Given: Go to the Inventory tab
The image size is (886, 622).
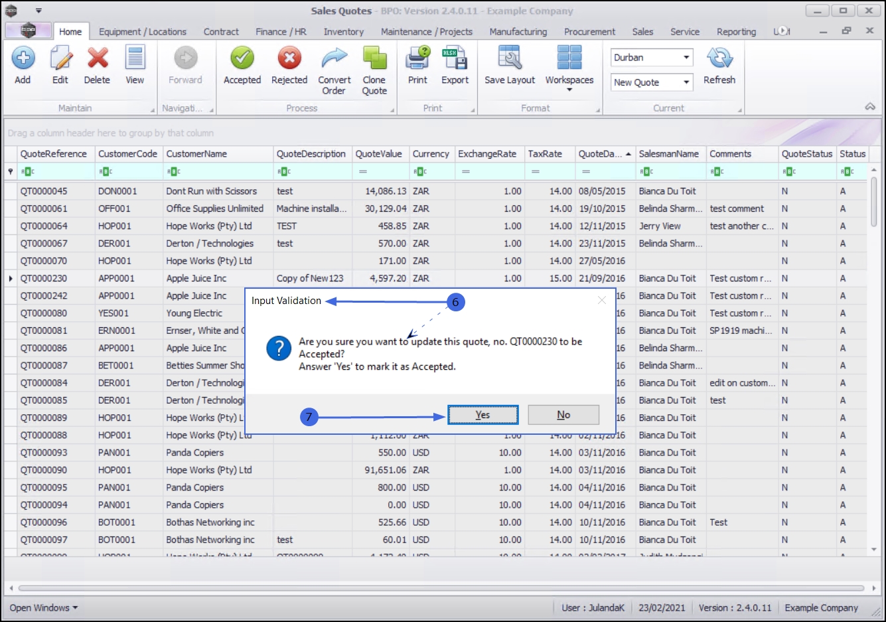Looking at the screenshot, I should [x=344, y=32].
